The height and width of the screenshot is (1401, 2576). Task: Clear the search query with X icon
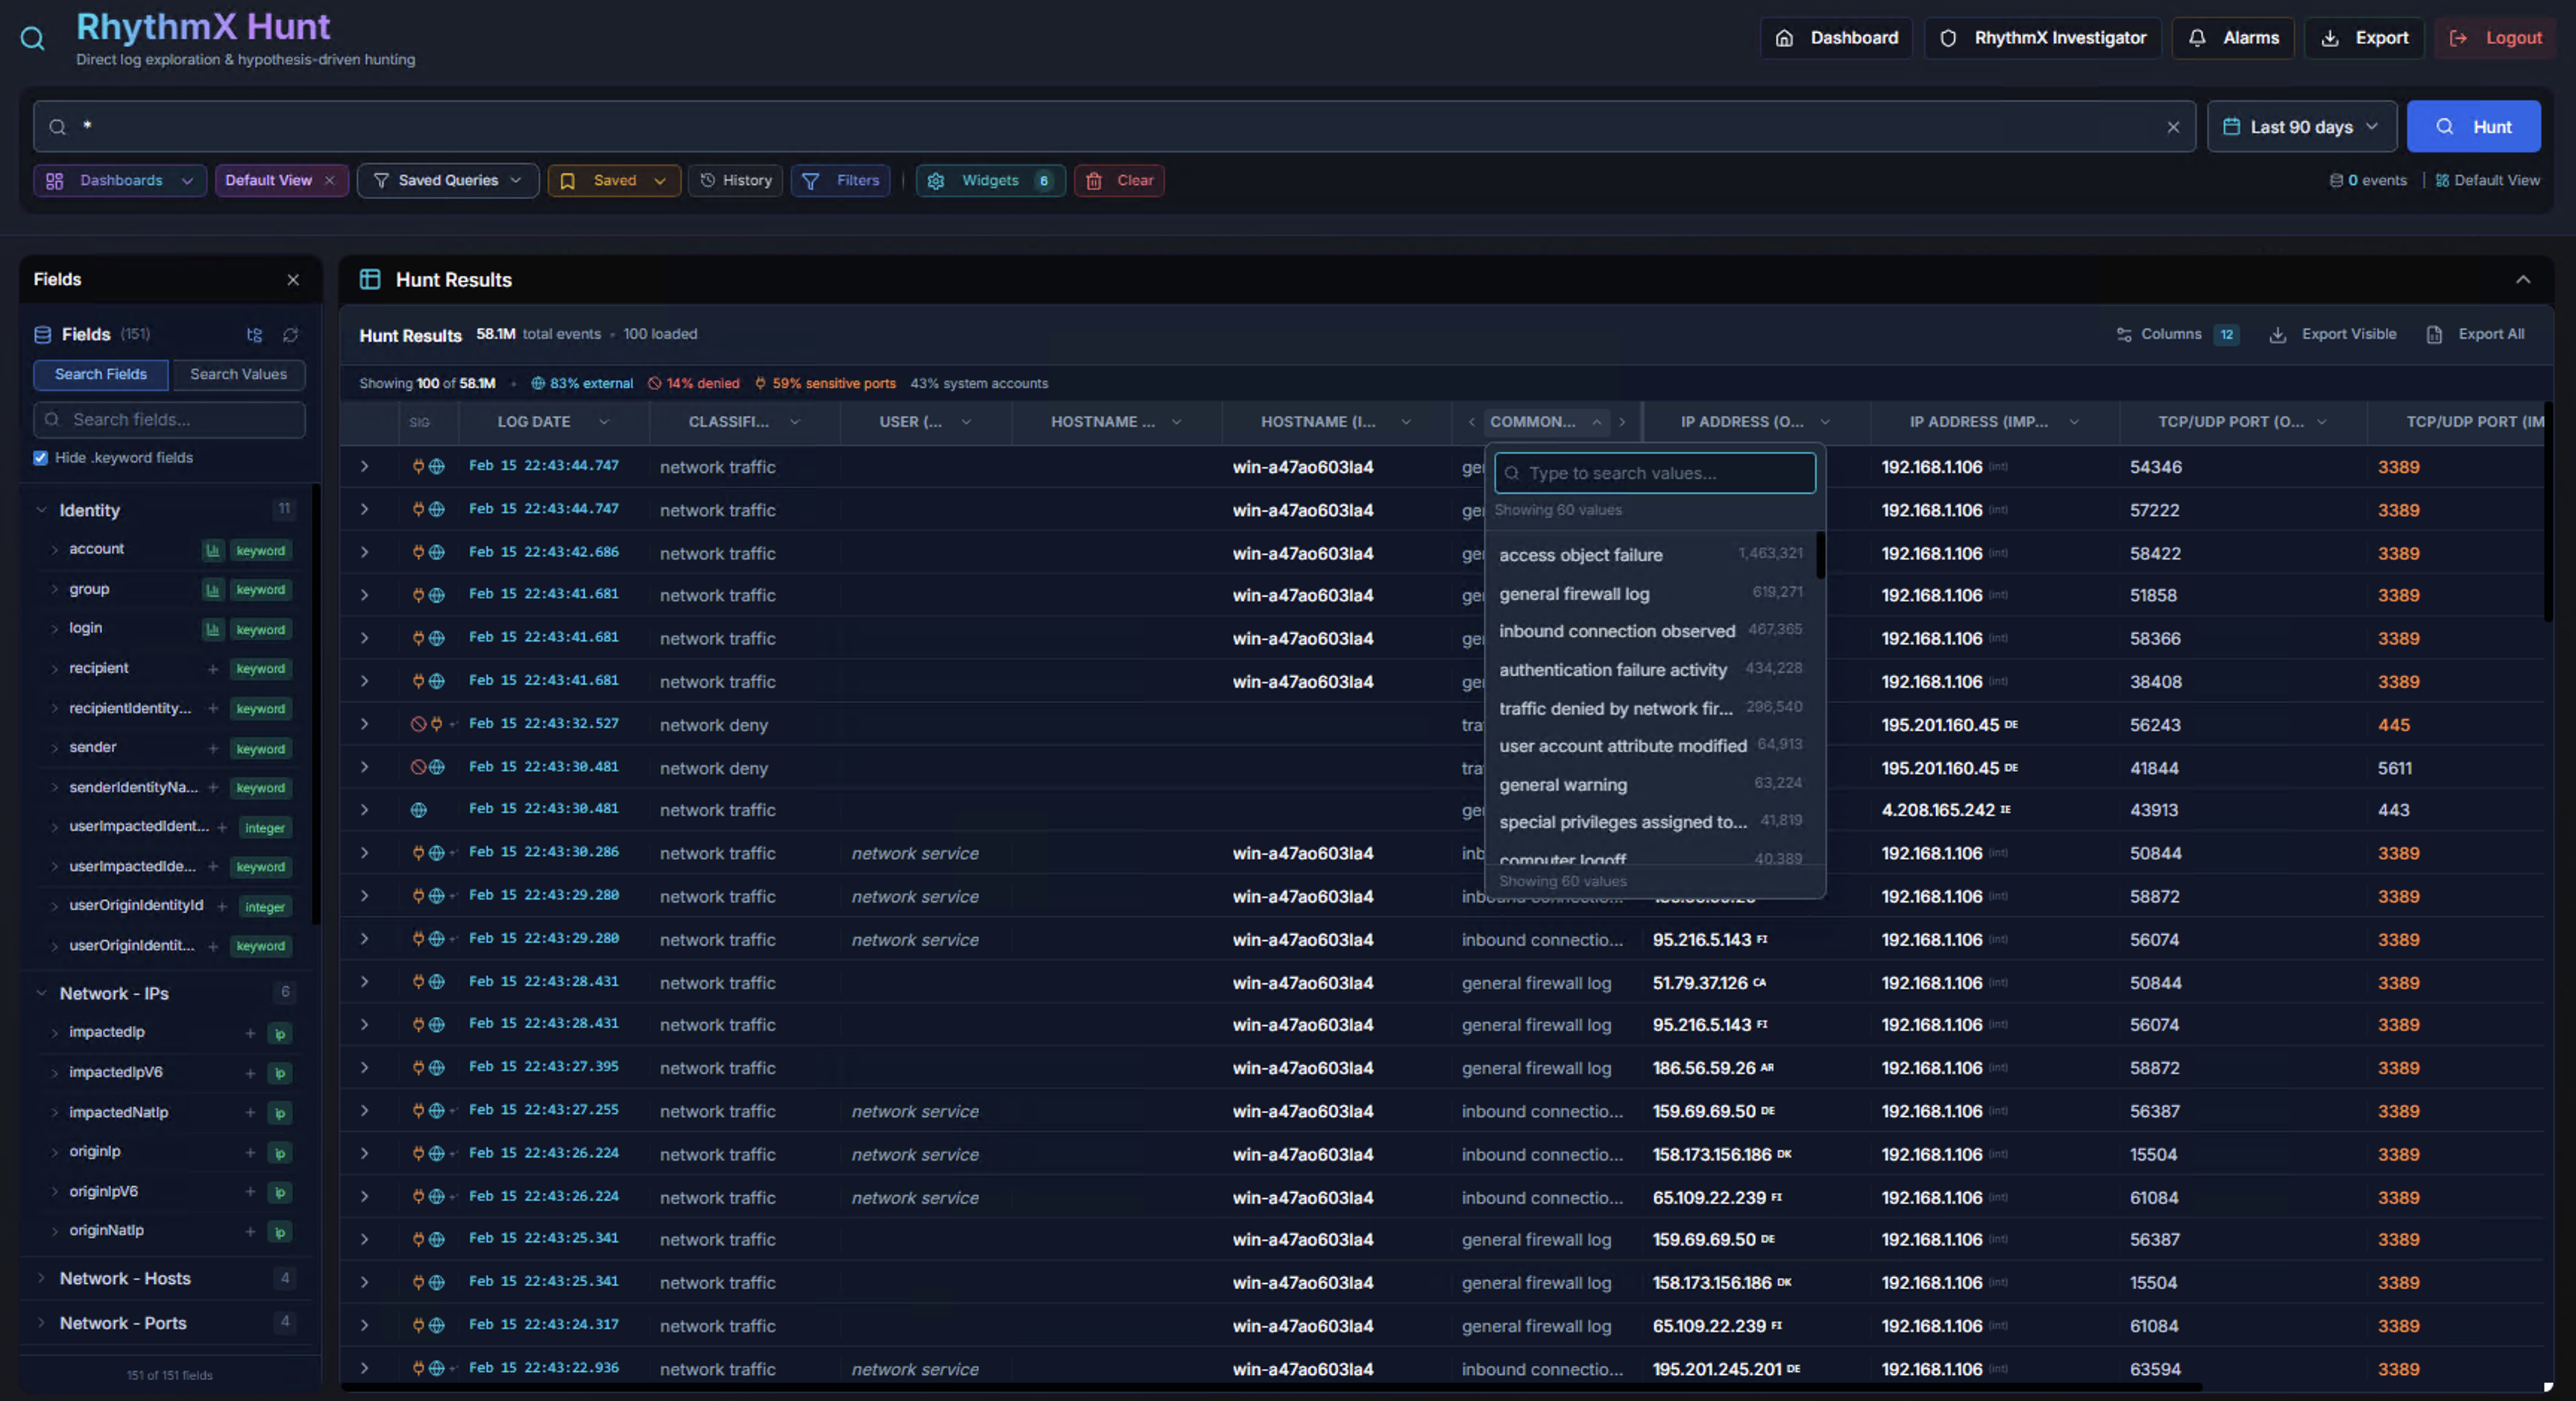pos(2172,127)
